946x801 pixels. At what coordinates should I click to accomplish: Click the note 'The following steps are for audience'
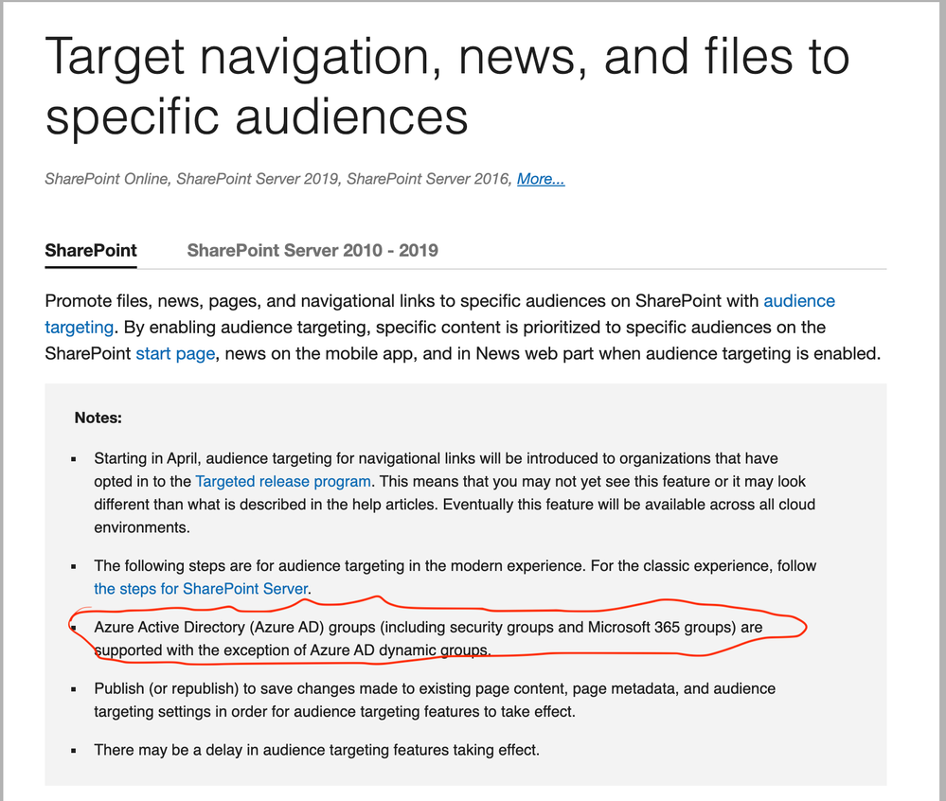pos(455,578)
